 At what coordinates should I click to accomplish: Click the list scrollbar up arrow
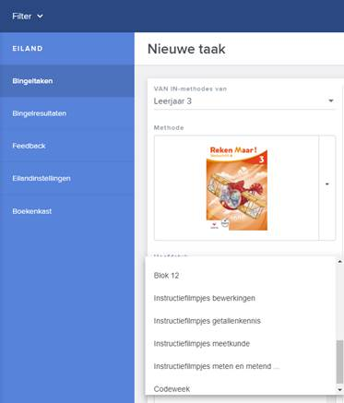pos(339,262)
